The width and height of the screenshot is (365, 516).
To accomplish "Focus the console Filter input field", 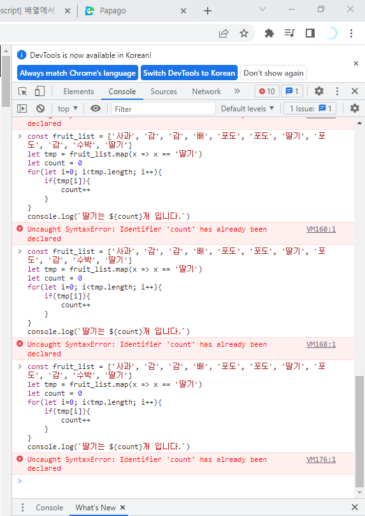I will [x=164, y=109].
